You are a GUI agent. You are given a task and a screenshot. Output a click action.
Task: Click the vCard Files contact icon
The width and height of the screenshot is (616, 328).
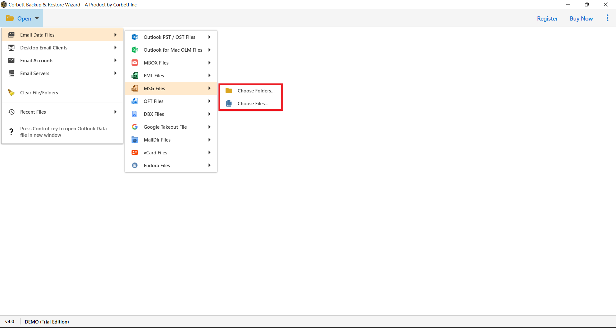(135, 152)
